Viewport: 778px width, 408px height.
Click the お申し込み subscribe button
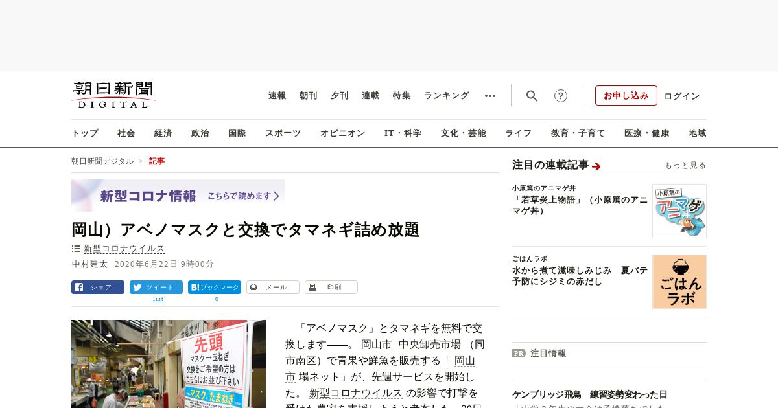[626, 96]
